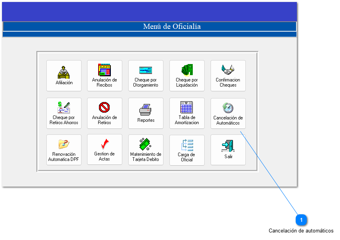Click the Anulación de Recibos icon

[104, 76]
